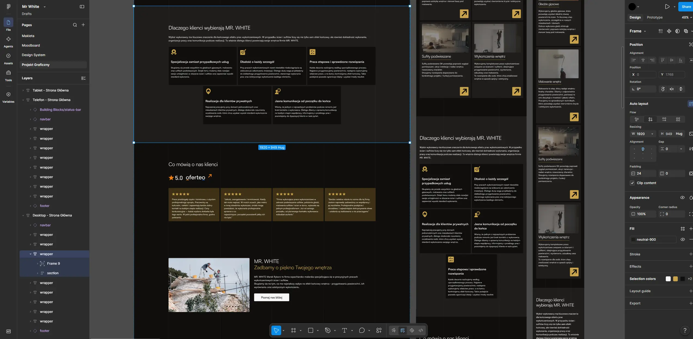Open the Actions components tool
The height and width of the screenshot is (339, 693).
point(379,330)
